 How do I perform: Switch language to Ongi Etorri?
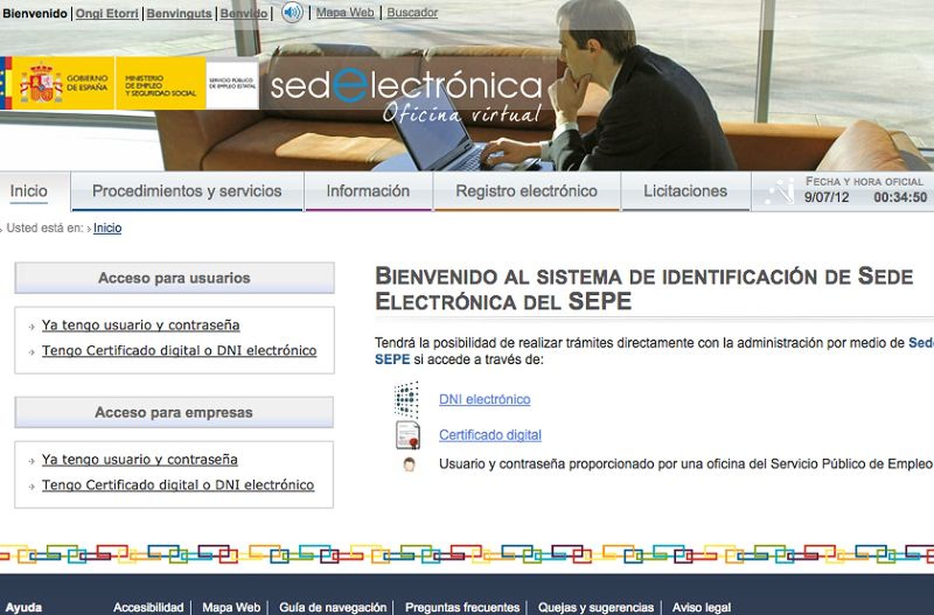pyautogui.click(x=107, y=13)
